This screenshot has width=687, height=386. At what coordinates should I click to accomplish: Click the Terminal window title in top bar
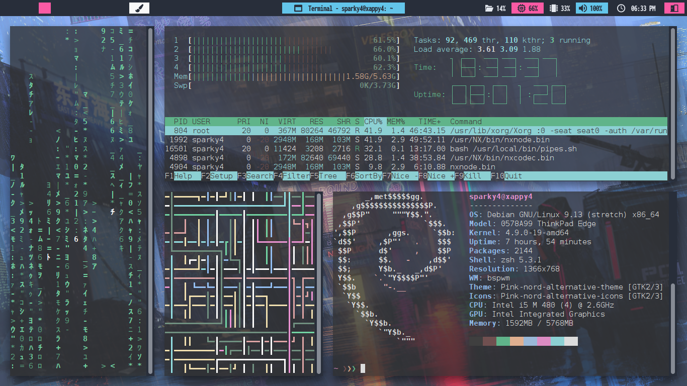pos(343,8)
